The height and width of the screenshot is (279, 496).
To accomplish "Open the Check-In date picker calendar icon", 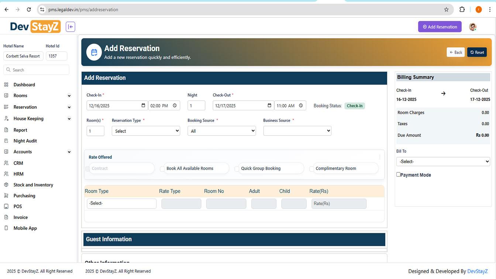I will (143, 105).
